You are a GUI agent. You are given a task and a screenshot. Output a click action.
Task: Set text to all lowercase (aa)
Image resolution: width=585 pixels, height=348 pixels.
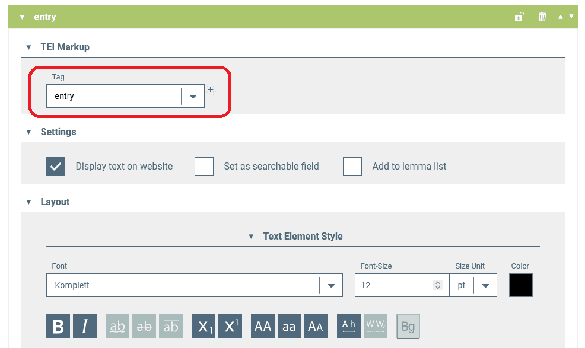(289, 327)
